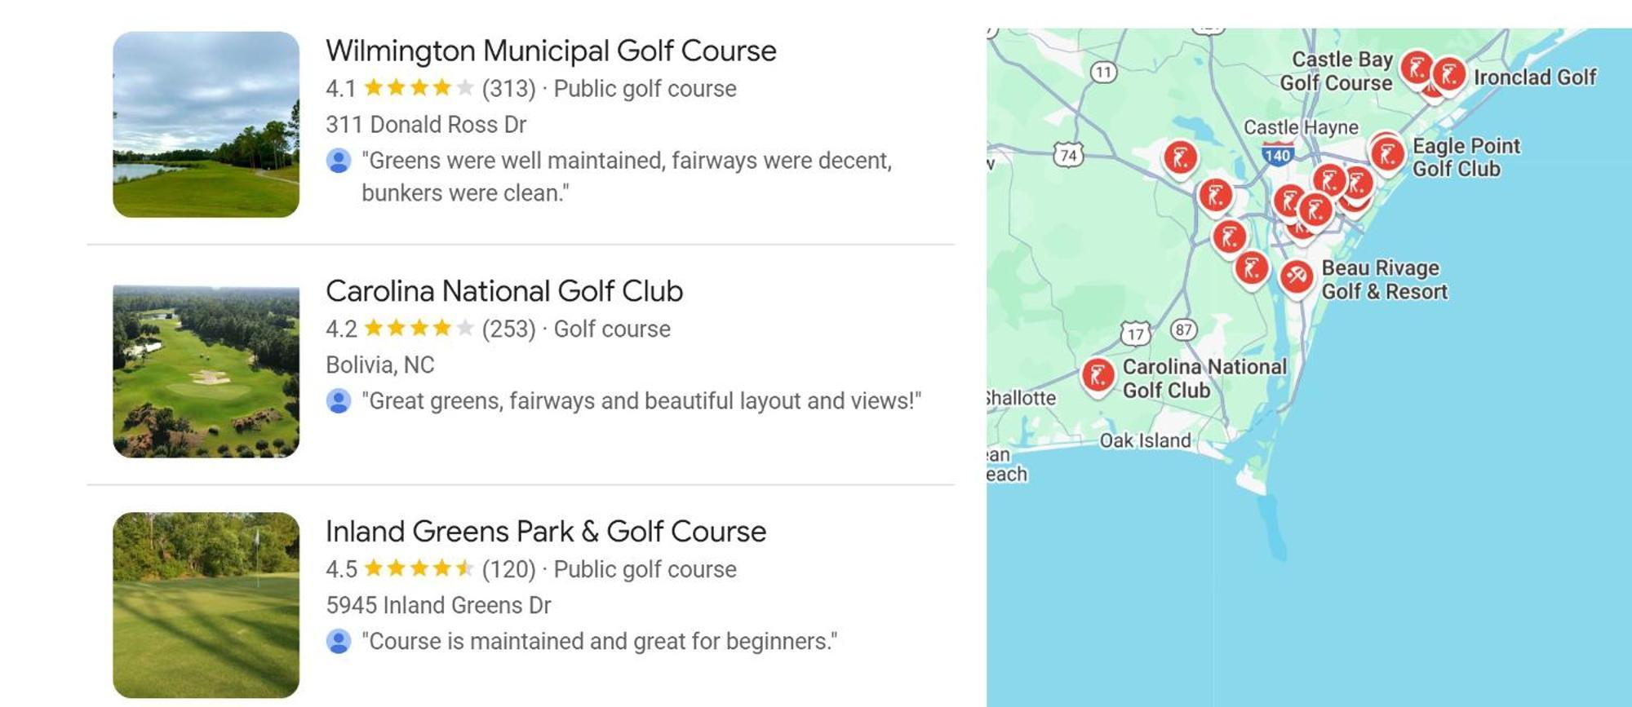
Task: Open Inland Greens Park & Golf Course listing
Action: coord(546,532)
